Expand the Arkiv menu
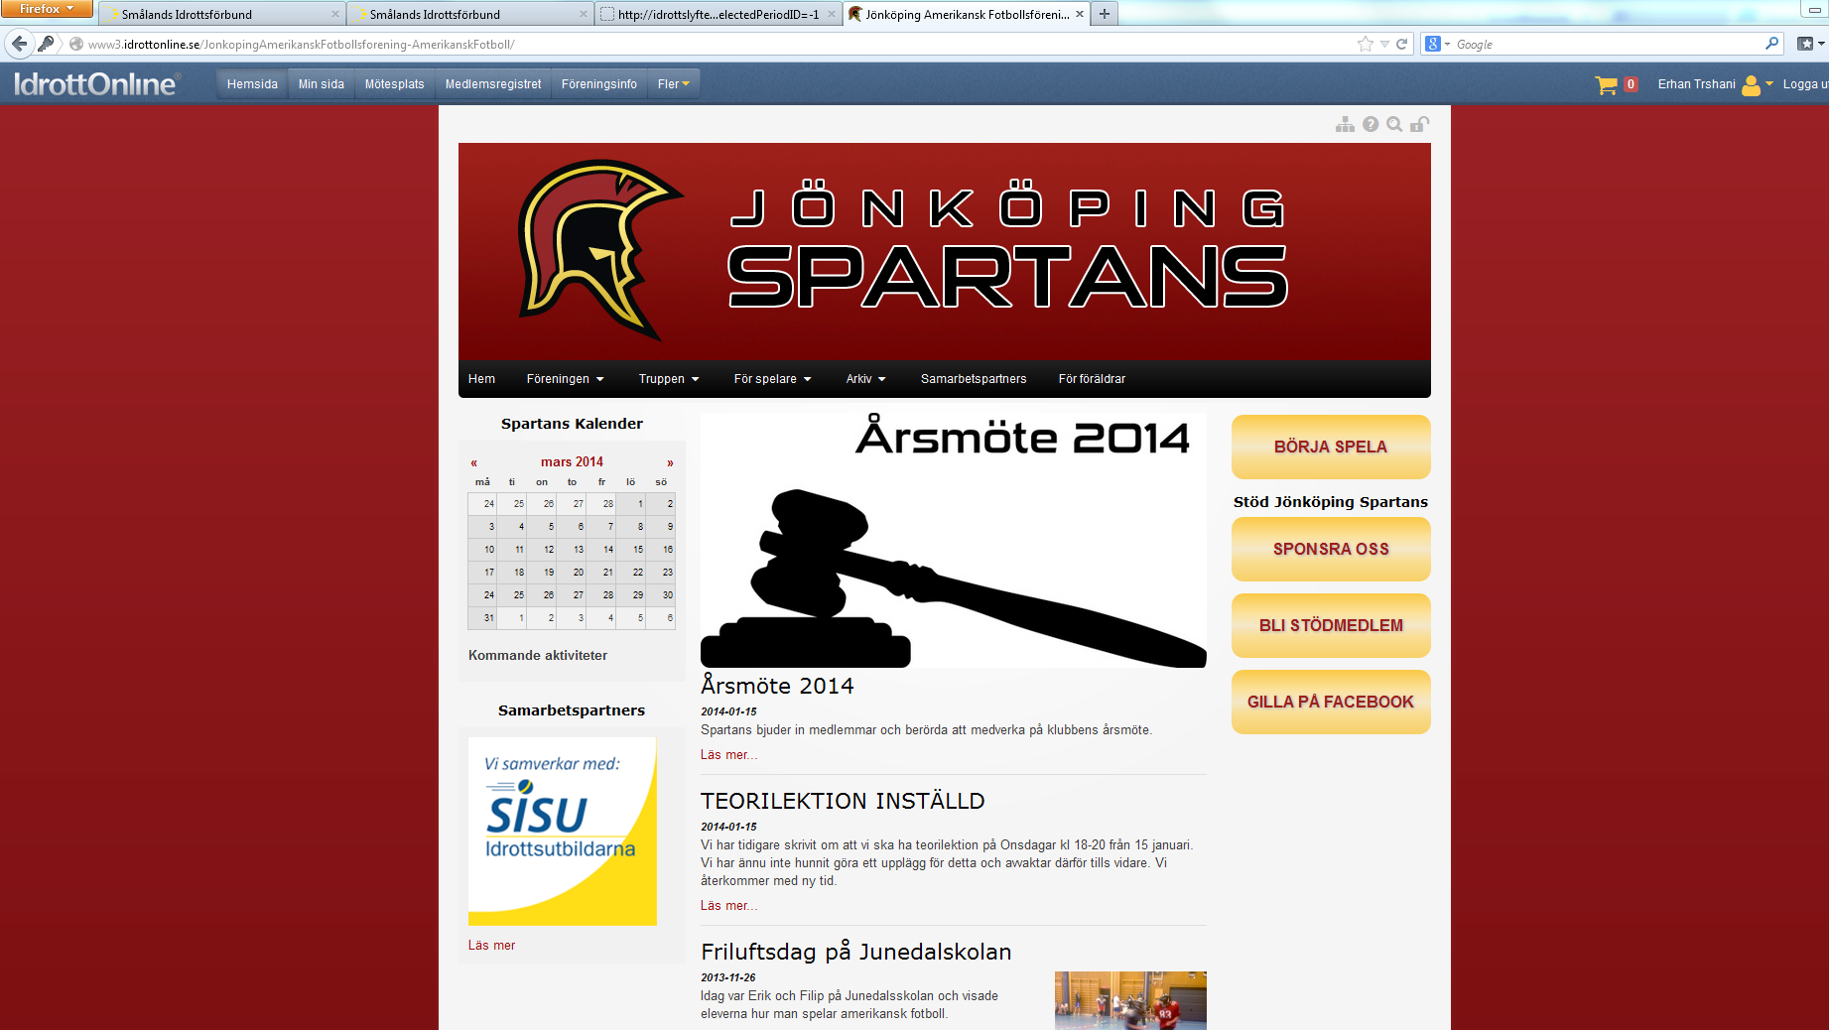The width and height of the screenshot is (1829, 1030). pyautogui.click(x=865, y=379)
